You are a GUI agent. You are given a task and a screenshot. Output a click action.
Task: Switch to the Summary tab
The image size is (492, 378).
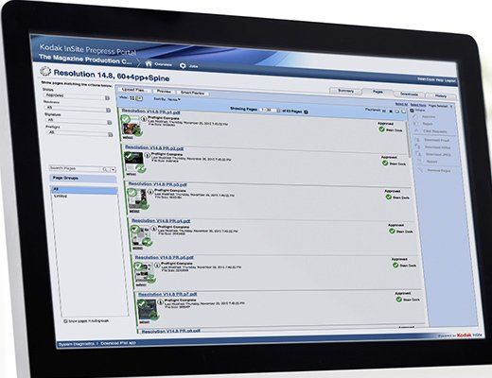tap(345, 91)
